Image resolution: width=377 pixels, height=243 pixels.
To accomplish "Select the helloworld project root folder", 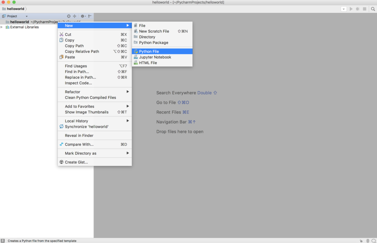I will pos(19,22).
